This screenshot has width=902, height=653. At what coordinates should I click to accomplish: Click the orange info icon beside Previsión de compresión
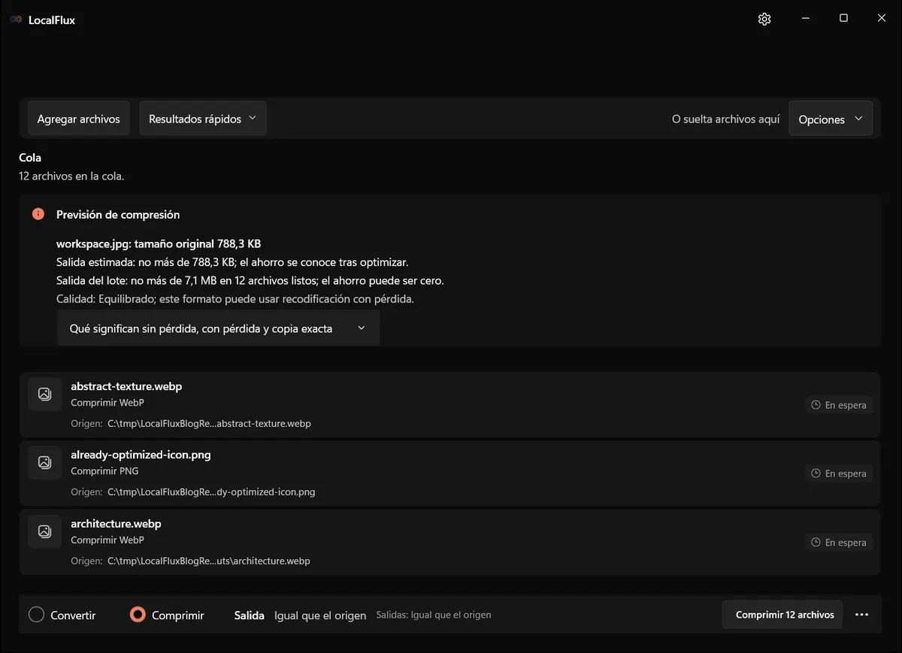pyautogui.click(x=38, y=214)
